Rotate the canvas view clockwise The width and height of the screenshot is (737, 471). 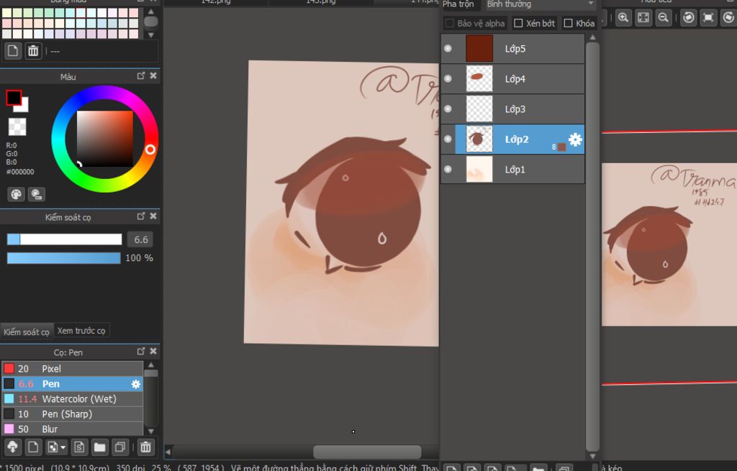728,18
